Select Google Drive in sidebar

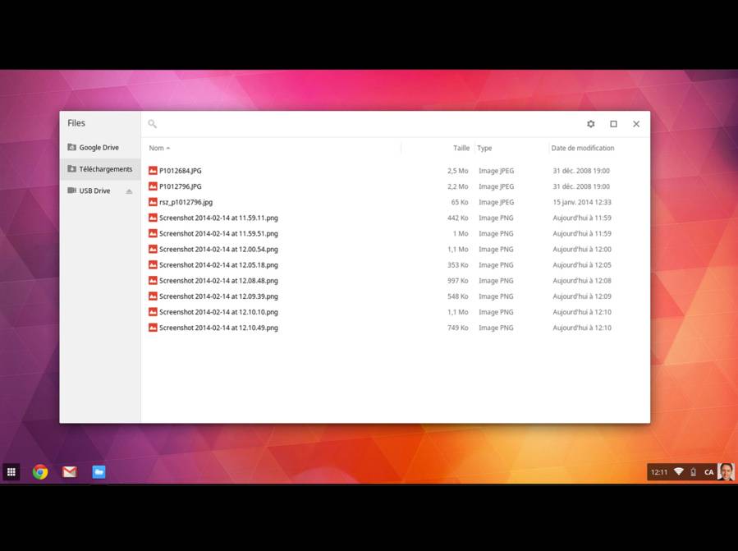99,148
